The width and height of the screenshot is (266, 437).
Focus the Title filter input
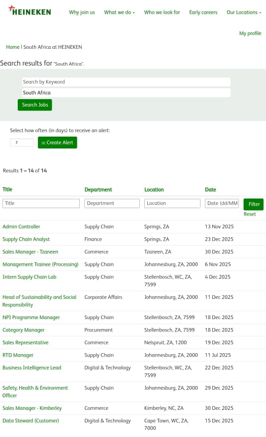(41, 203)
